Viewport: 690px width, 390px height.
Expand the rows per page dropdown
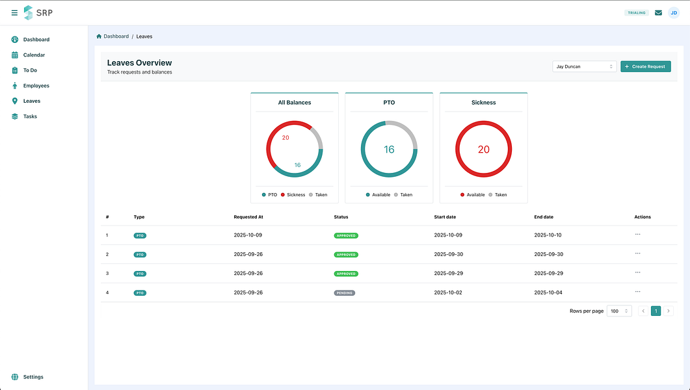[618, 311]
